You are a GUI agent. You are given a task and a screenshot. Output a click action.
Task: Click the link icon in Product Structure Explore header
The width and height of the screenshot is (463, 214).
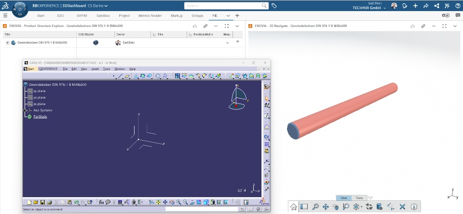pos(205,26)
